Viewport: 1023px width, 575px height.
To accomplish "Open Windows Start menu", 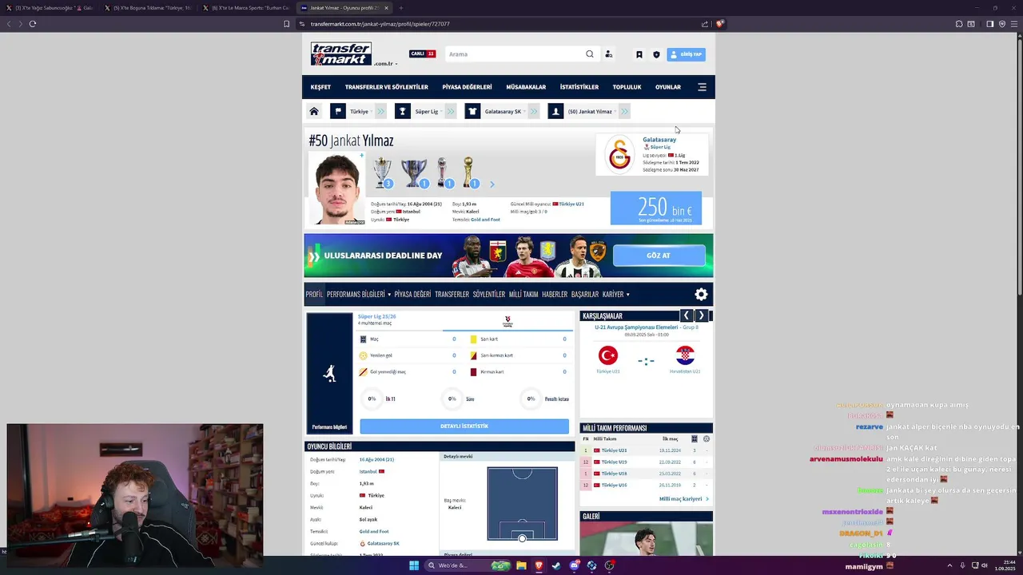I will tap(414, 565).
